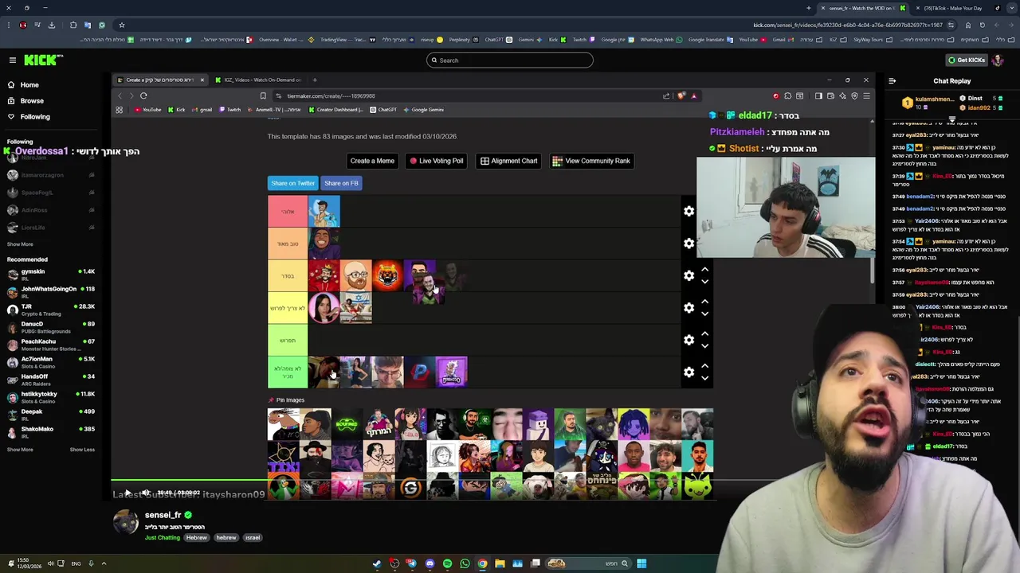
Task: Click the capitalized Hebrew tag
Action: click(197, 537)
